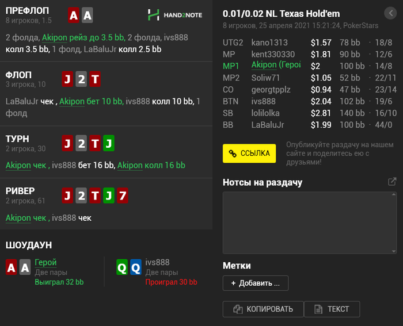The image size is (403, 326).
Task: Click Akipon link in Preflop action
Action: click(55, 37)
